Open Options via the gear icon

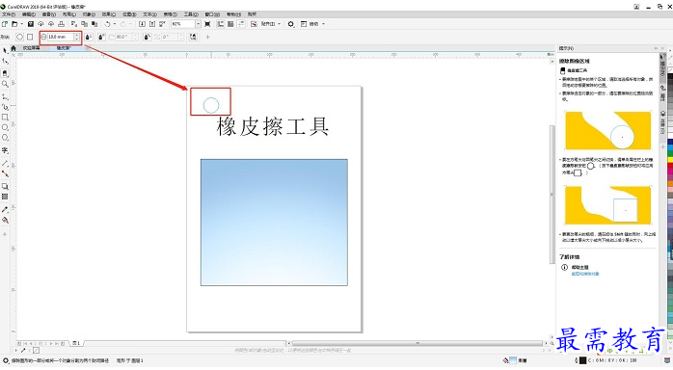coord(291,24)
